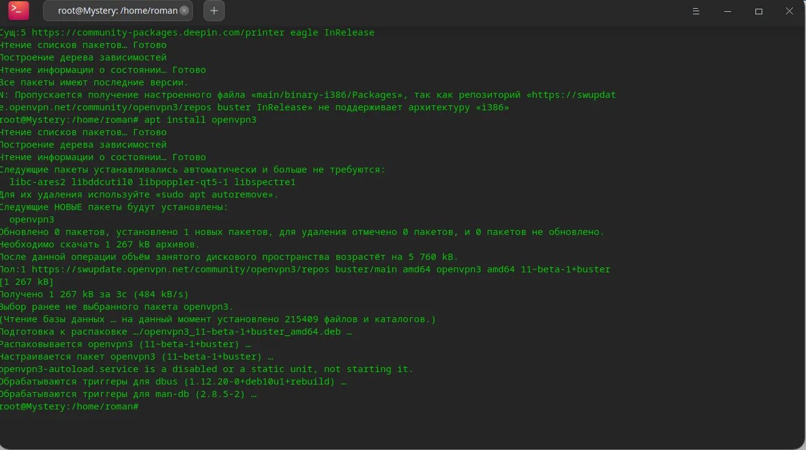Screen dimensions: 806x450
Task: Open a new terminal tab with plus button
Action: click(214, 11)
